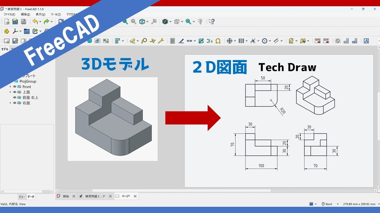The height and width of the screenshot is (213, 380).
Task: Select ProjGroup in the model tree
Action: 28,81
